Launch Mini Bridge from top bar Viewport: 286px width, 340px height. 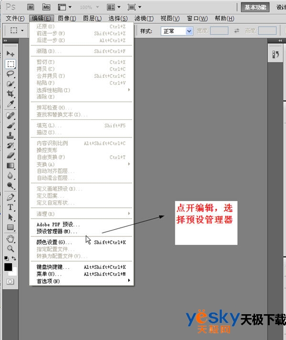(46, 7)
